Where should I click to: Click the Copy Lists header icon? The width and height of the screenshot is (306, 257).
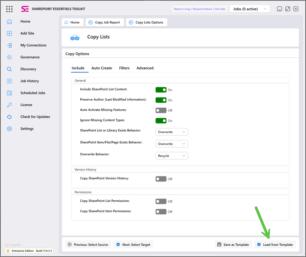coord(75,38)
